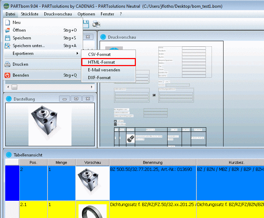Click the Kurzbez. column header
The width and height of the screenshot is (264, 218).
[230, 162]
